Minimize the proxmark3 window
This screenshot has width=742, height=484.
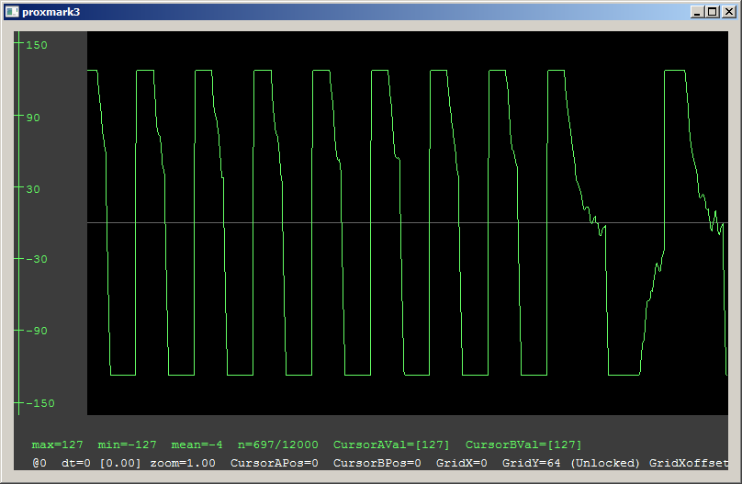697,12
